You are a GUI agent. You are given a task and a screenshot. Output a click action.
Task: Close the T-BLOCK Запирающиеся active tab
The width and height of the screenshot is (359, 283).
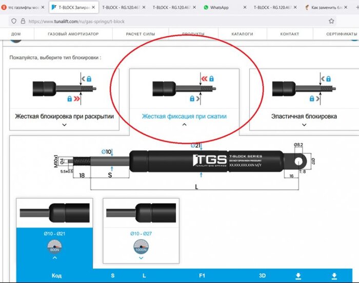(93, 7)
